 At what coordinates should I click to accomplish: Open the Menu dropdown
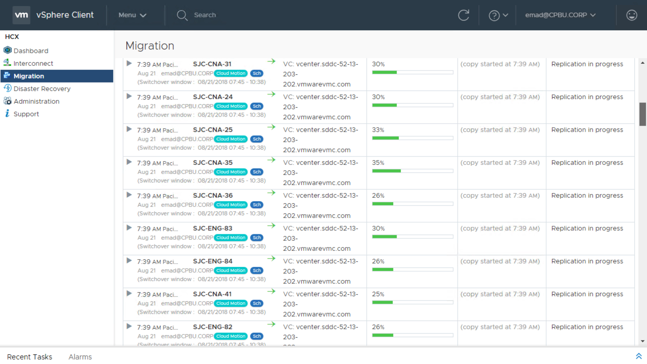click(x=132, y=15)
